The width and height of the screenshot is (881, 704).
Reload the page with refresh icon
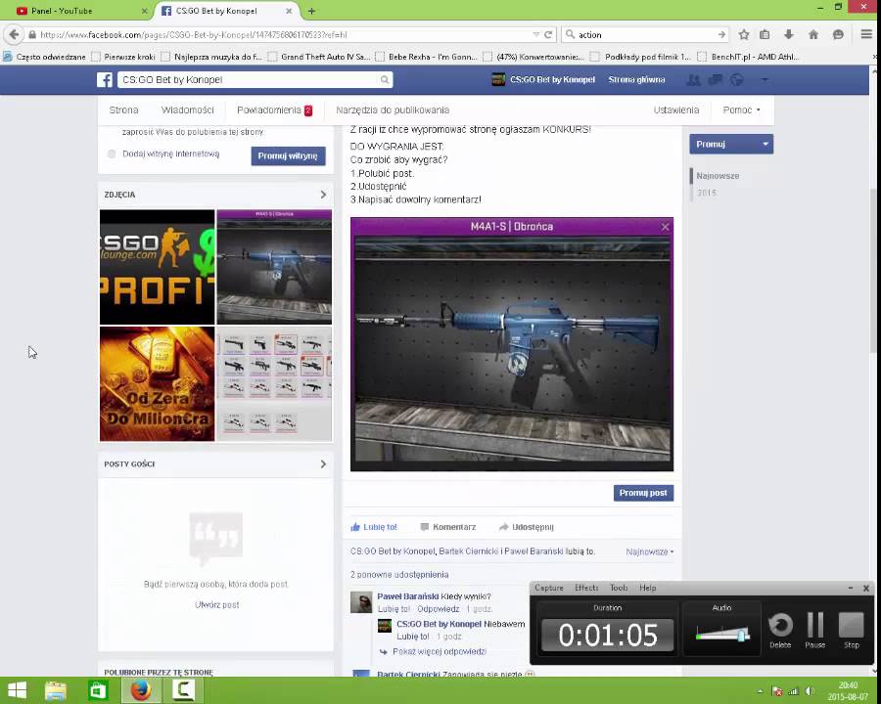(x=548, y=35)
